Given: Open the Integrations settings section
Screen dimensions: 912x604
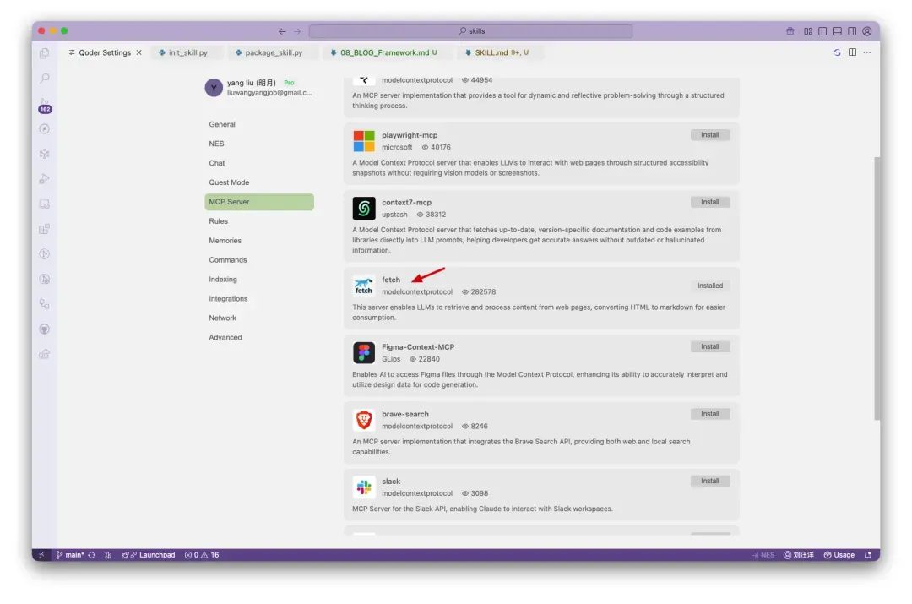Looking at the screenshot, I should pyautogui.click(x=259, y=298).
